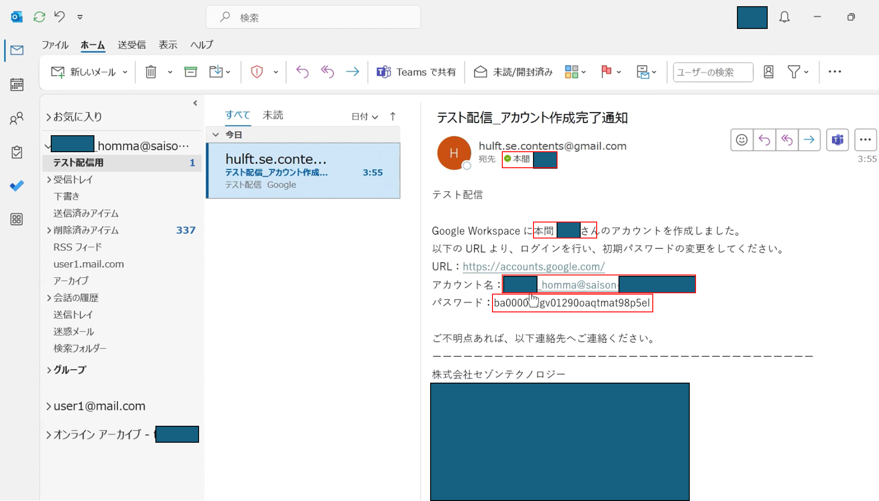Click the accounts.google.com link
The width and height of the screenshot is (879, 501).
coord(533,267)
